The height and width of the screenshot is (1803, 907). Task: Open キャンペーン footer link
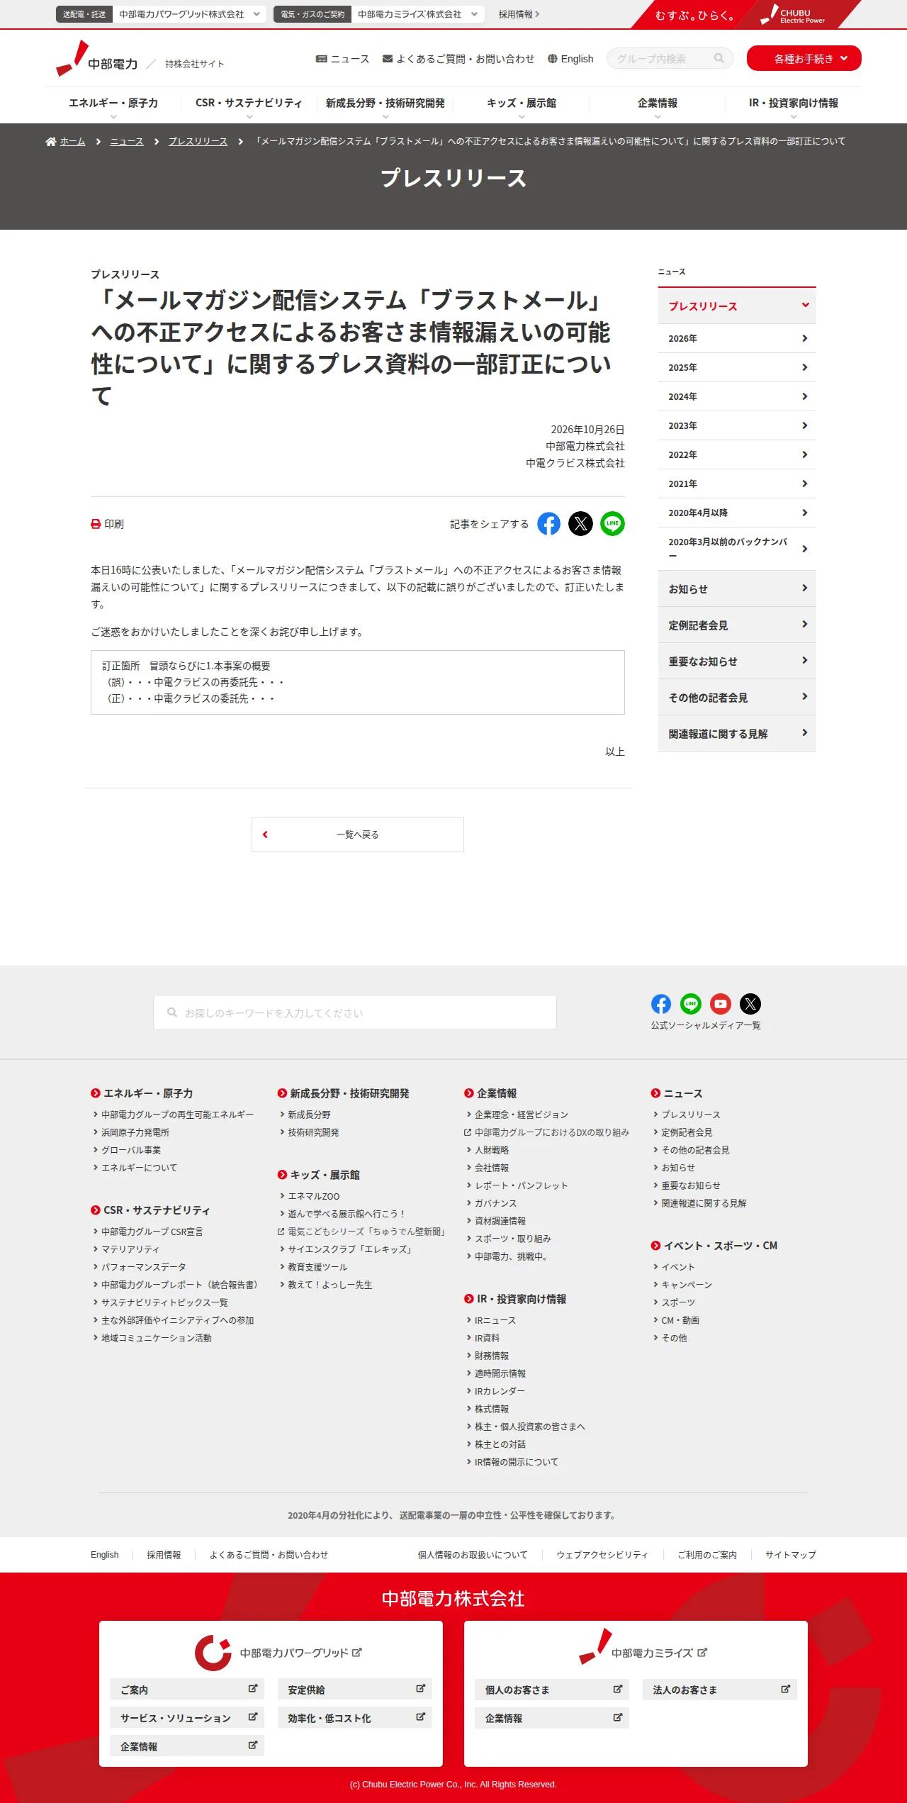687,1285
